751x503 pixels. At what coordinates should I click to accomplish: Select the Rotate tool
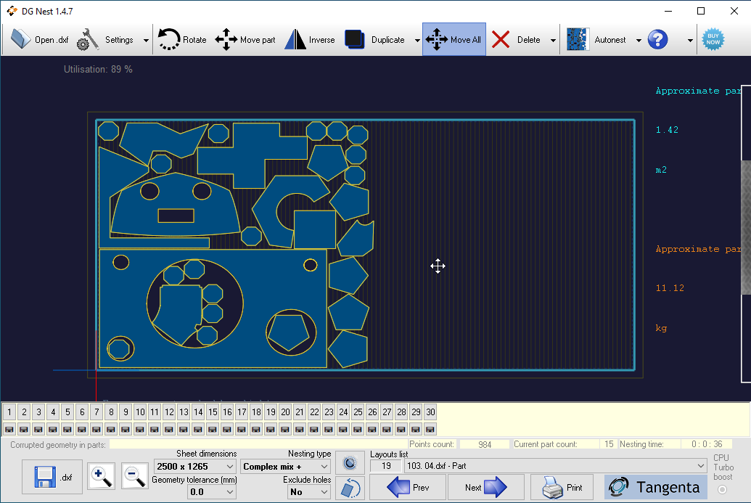click(181, 39)
